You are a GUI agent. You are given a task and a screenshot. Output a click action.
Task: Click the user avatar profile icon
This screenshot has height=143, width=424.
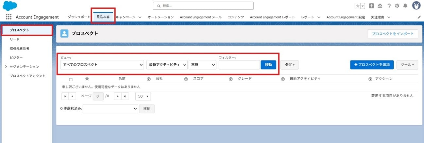click(x=416, y=6)
